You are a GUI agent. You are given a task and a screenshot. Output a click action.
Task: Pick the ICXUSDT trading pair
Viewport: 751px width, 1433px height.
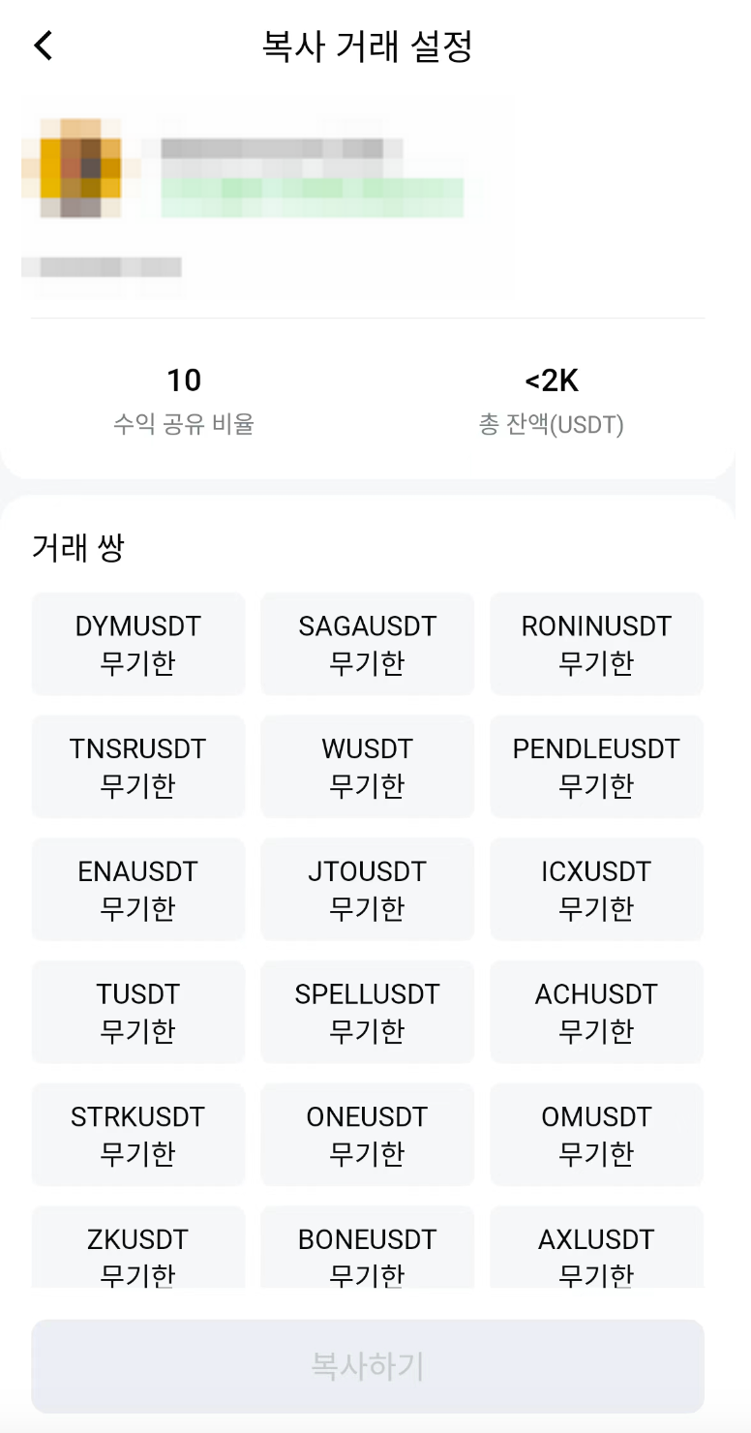pos(596,889)
